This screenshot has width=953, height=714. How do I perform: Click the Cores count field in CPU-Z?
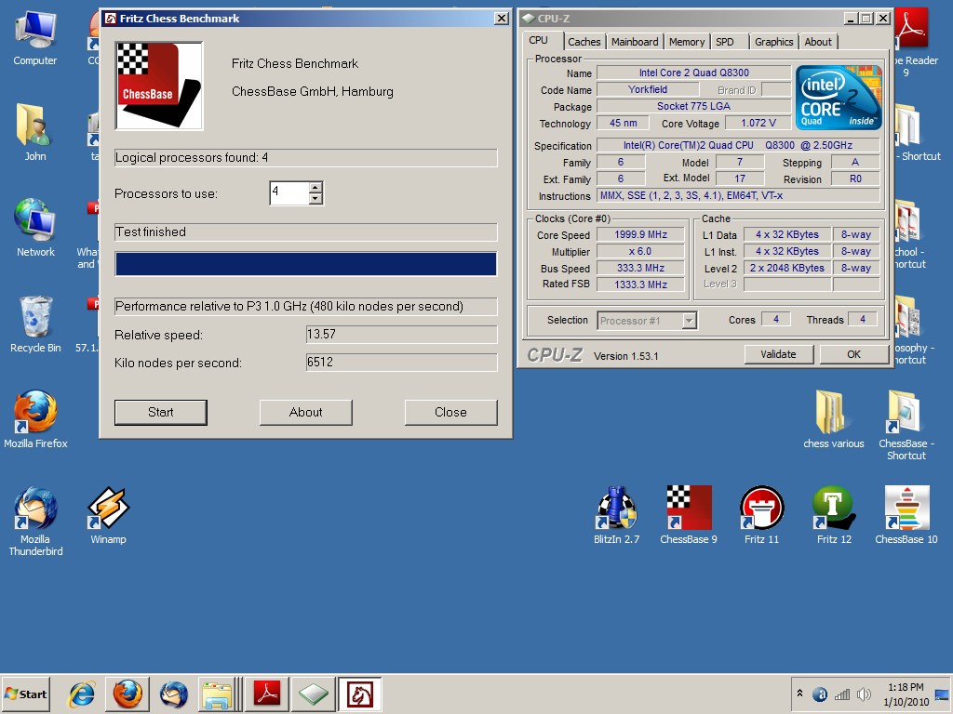click(x=775, y=320)
